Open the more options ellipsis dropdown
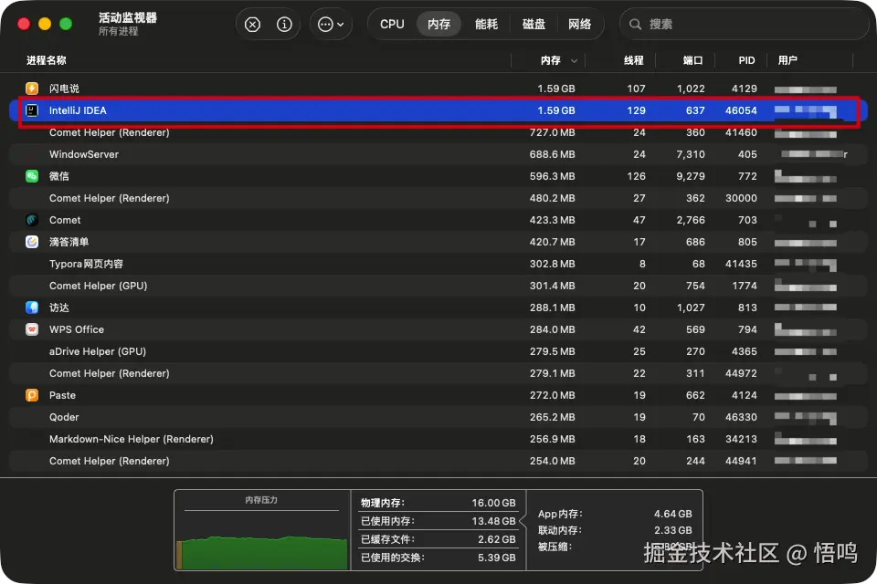 331,25
